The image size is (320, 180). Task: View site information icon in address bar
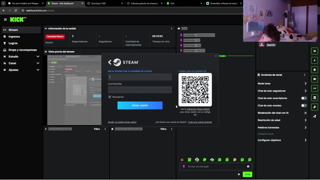tap(23, 10)
